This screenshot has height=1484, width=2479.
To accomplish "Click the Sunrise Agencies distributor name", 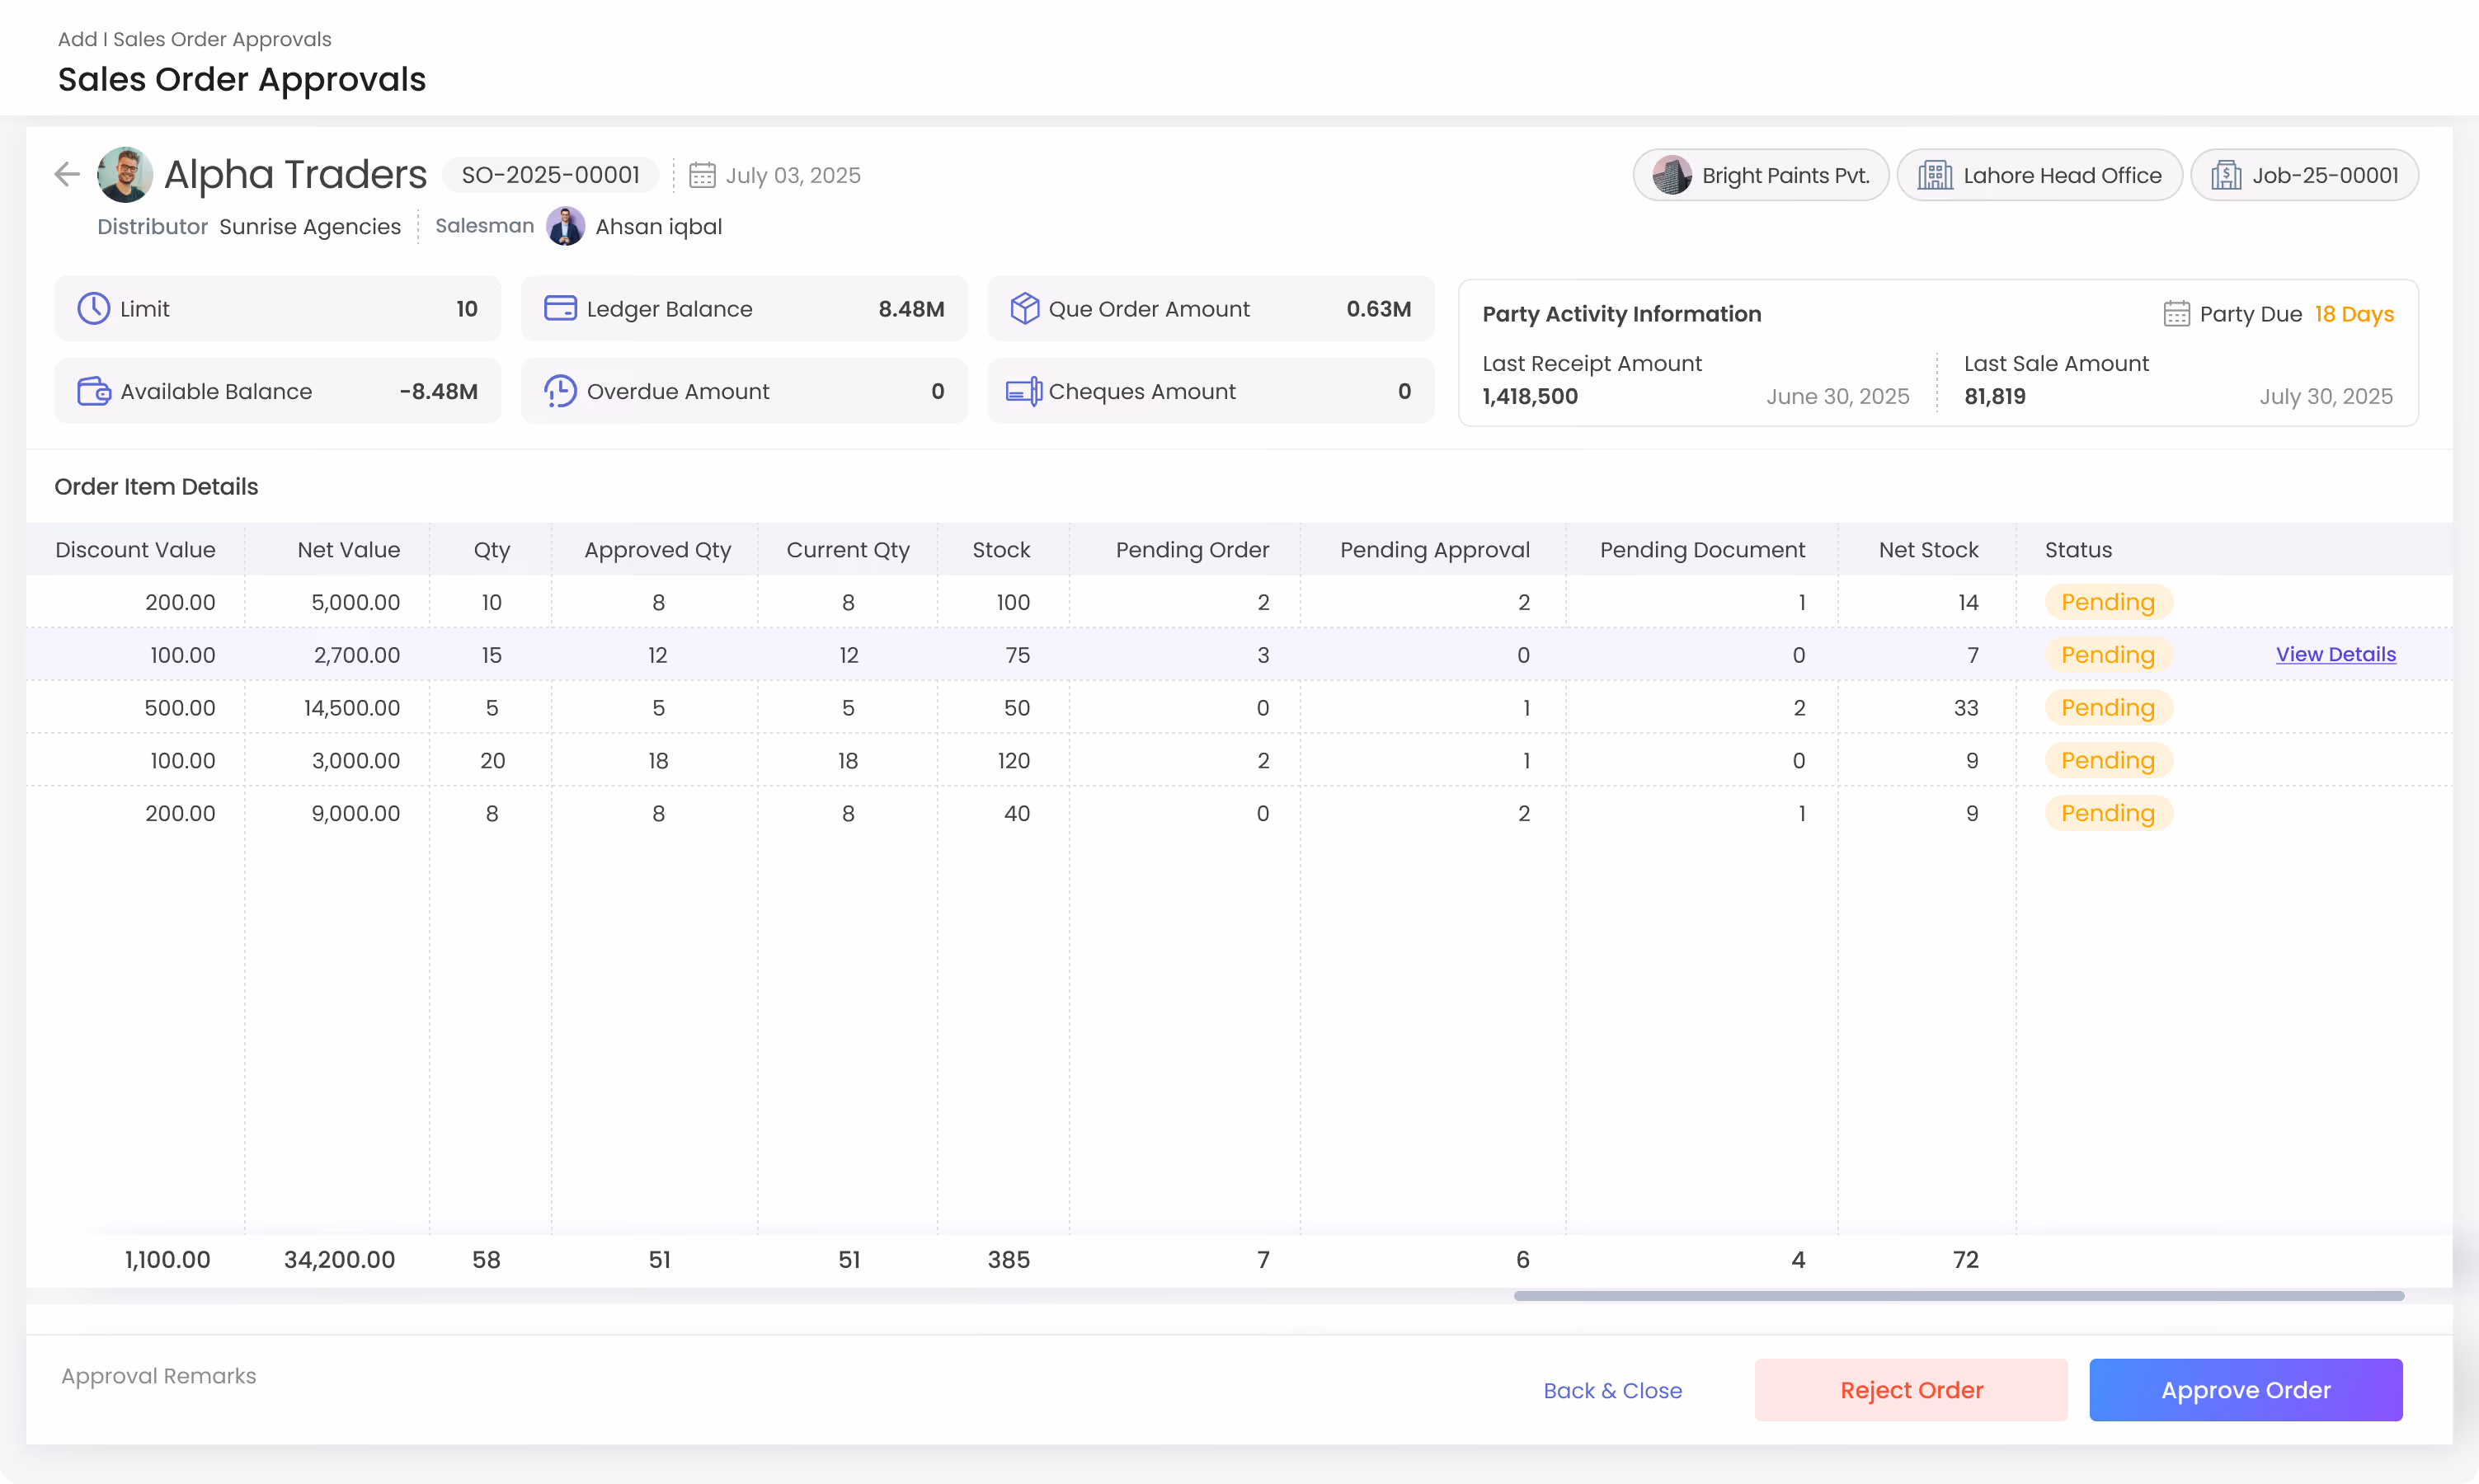I will click(310, 227).
